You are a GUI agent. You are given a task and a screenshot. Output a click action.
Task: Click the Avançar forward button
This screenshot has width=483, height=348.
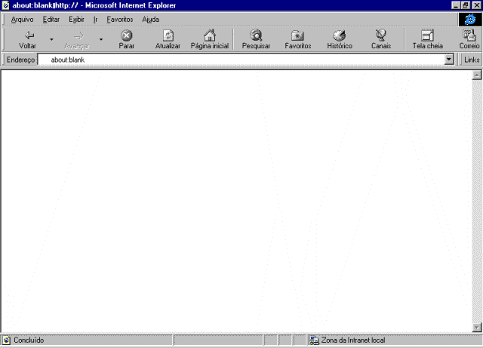(77, 39)
